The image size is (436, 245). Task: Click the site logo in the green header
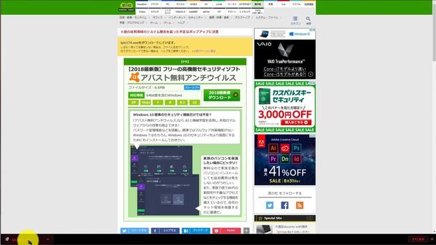click(x=127, y=7)
